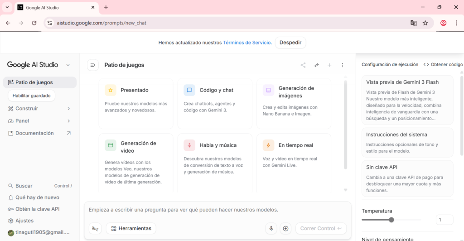Click the bell icon for Qué hay de nuevo

11,198
